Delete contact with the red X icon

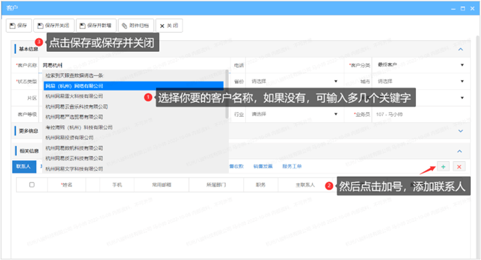tap(459, 167)
